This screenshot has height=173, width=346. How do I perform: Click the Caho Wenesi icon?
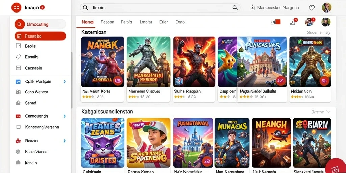[x=18, y=92]
